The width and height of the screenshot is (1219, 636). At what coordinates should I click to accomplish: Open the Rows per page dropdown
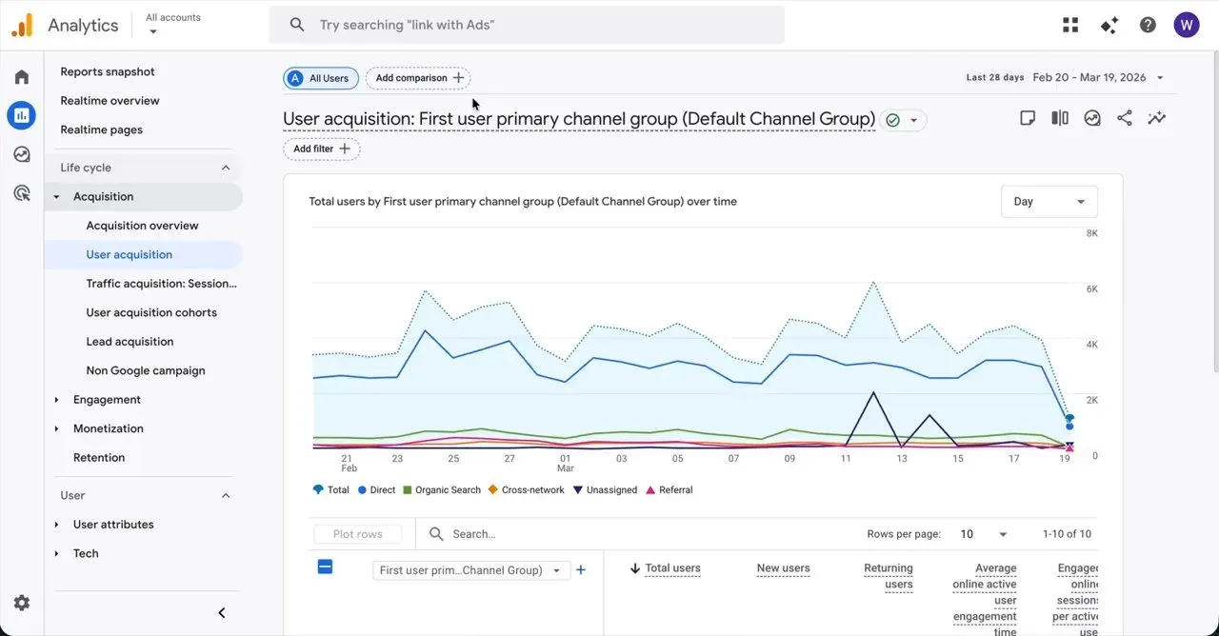tap(984, 534)
